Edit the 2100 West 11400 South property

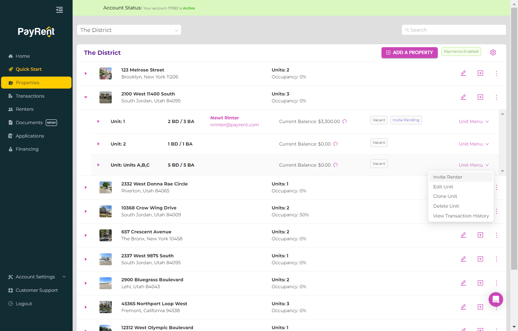pos(463,97)
